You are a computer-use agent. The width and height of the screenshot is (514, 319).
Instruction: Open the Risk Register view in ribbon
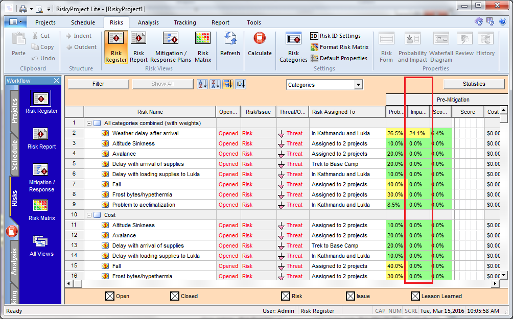coord(116,47)
